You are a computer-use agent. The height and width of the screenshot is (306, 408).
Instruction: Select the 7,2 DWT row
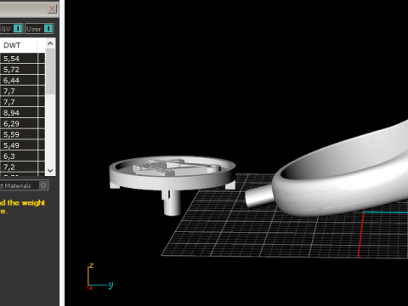(19, 167)
